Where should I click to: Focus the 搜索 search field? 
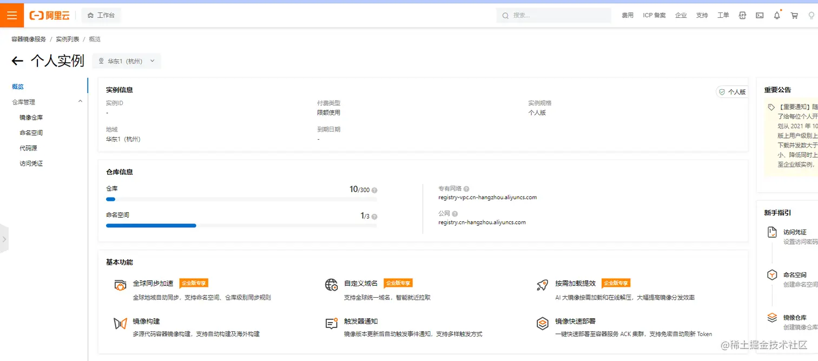553,15
